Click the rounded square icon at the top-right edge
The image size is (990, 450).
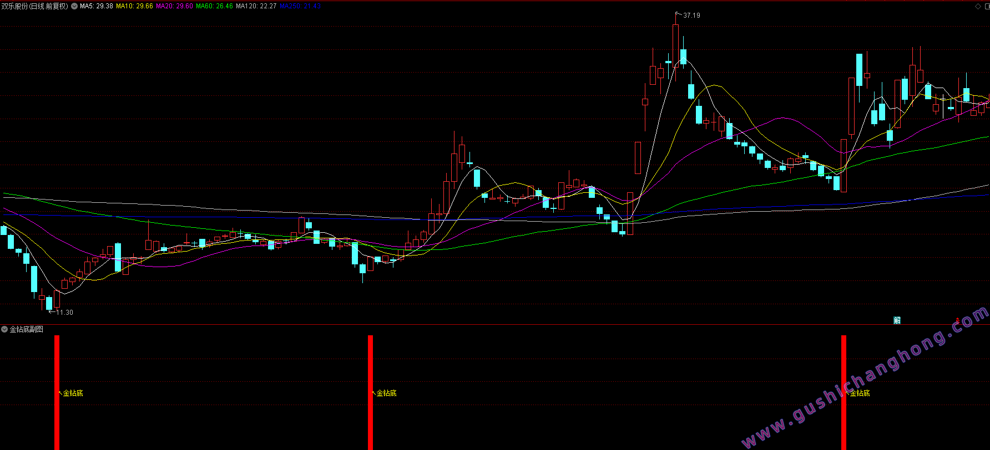(x=987, y=6)
